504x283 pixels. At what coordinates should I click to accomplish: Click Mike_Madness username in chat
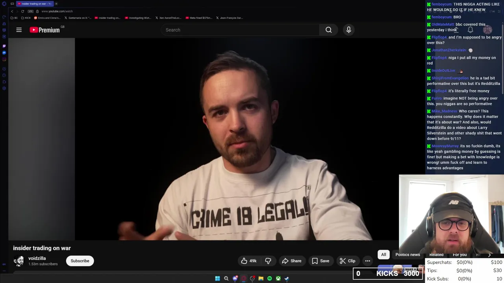pyautogui.click(x=444, y=111)
